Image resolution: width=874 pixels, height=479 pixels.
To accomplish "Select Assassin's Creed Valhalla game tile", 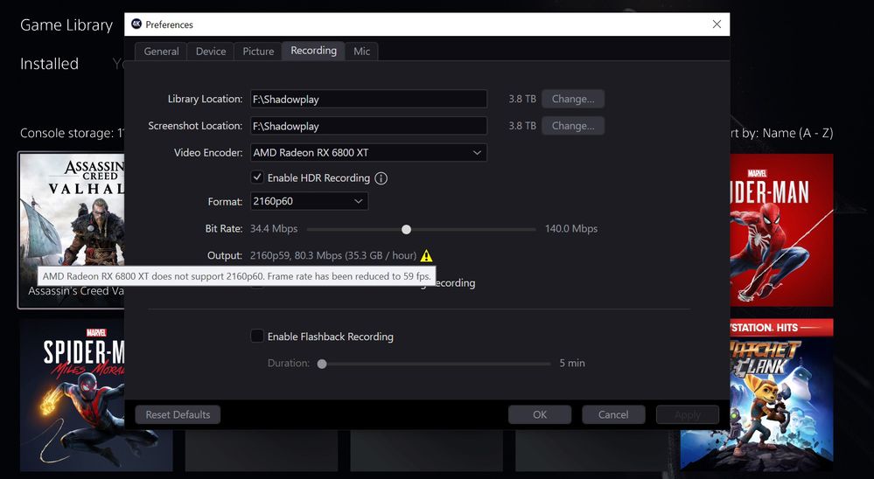I will pos(72,230).
